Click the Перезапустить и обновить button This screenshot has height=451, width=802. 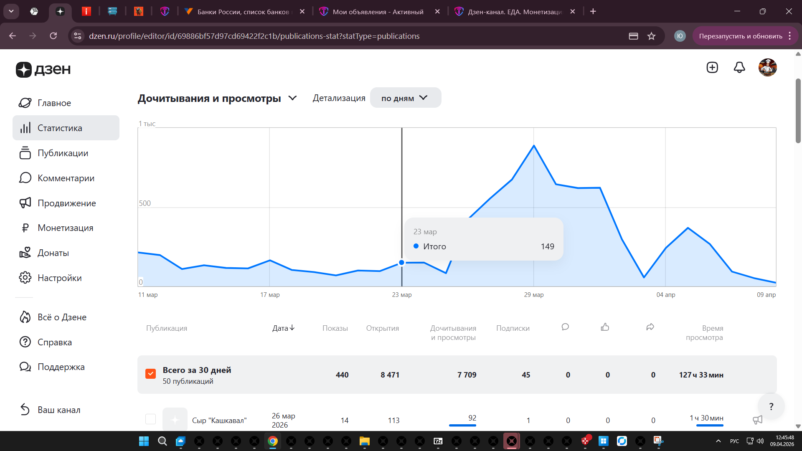pyautogui.click(x=740, y=36)
